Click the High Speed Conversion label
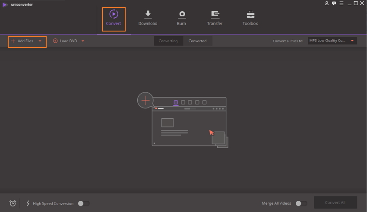Viewport: 367px width, 212px height. point(53,203)
